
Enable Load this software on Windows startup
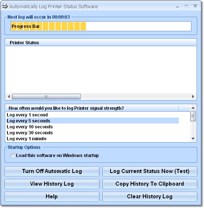(x=13, y=155)
